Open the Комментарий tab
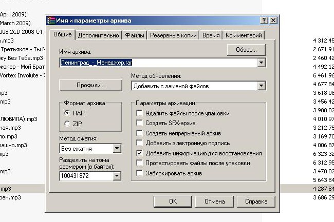Image resolution: width=334 pixels, height=222 pixels. coord(244,35)
